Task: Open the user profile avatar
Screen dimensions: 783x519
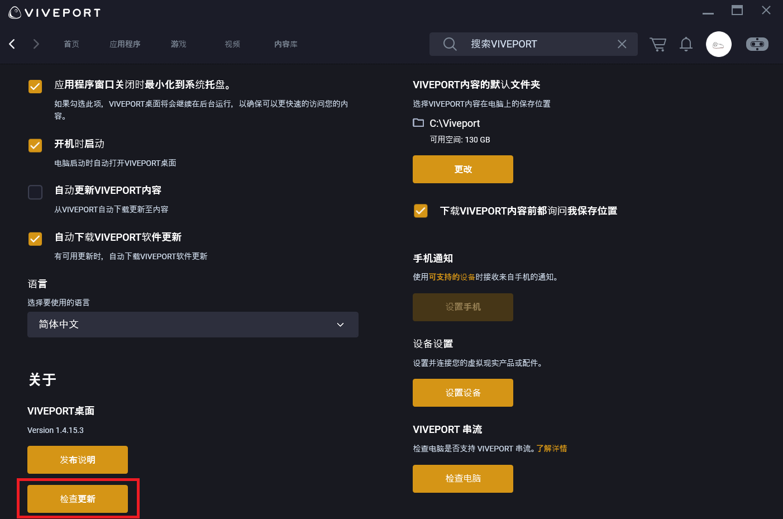Action: pos(719,44)
